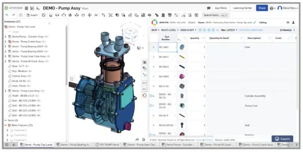Viewport: 303px width, 152px height.
Task: Open the MULTI-LEVEL dropdown
Action: (170, 30)
